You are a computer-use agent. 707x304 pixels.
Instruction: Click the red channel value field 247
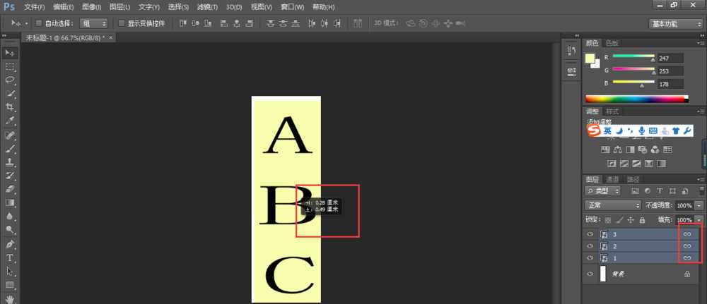(x=669, y=58)
